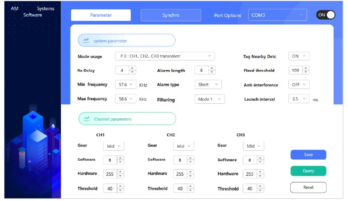Screen dimensions: 348x201
Task: Decrease the Fixed threshold value
Action: [306, 72]
